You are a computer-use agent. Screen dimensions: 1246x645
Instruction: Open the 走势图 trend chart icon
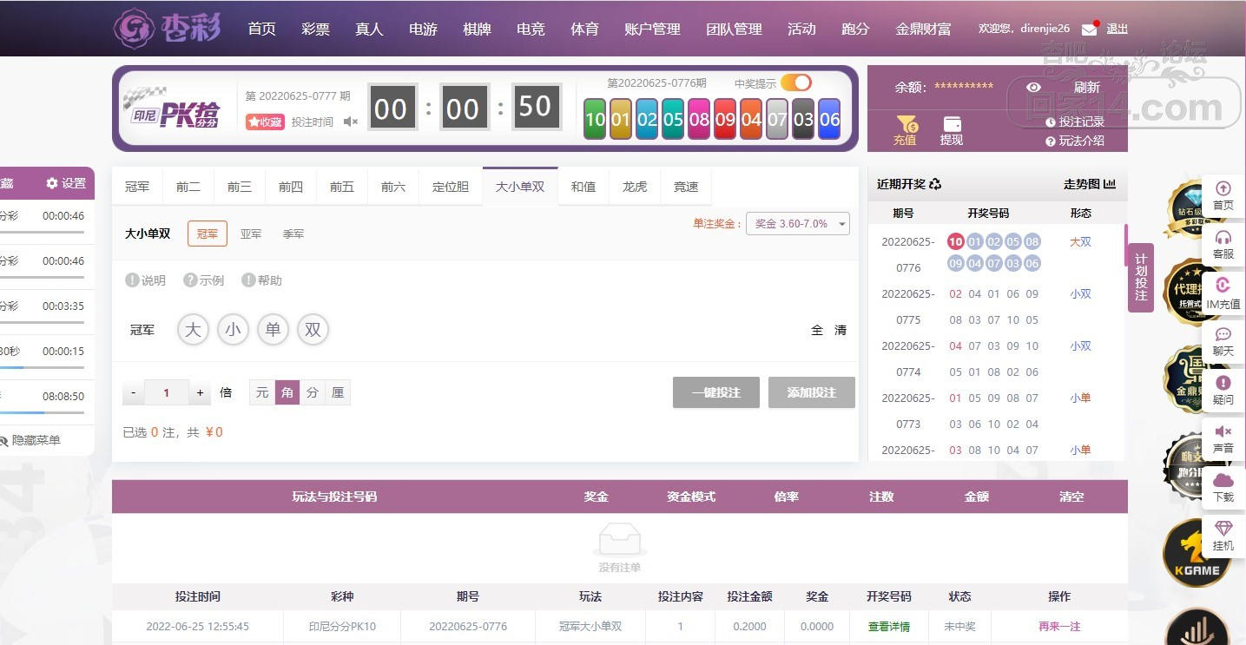click(1110, 184)
